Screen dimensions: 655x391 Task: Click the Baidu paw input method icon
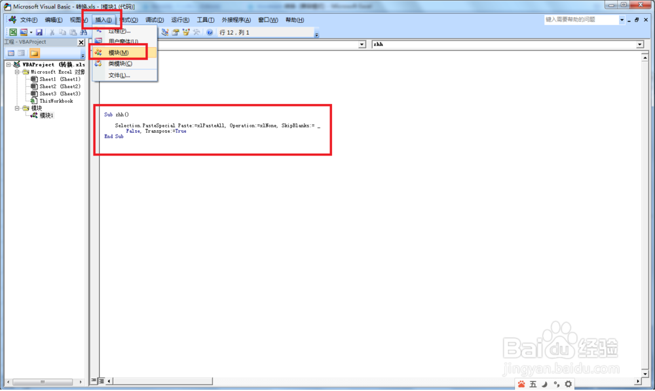coord(522,384)
